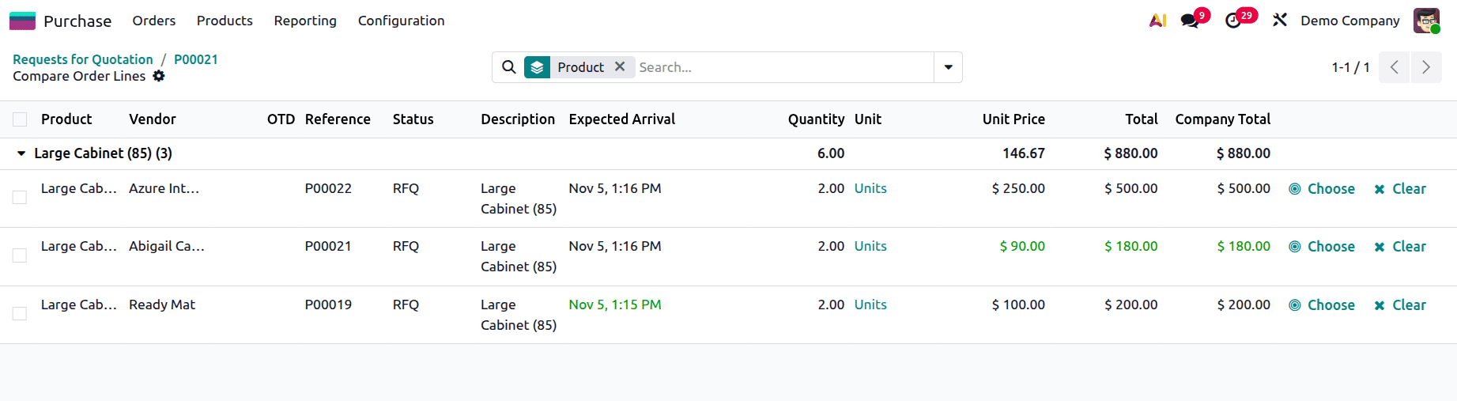Open the Demo Company switcher
The height and width of the screenshot is (401, 1457).
1349,21
